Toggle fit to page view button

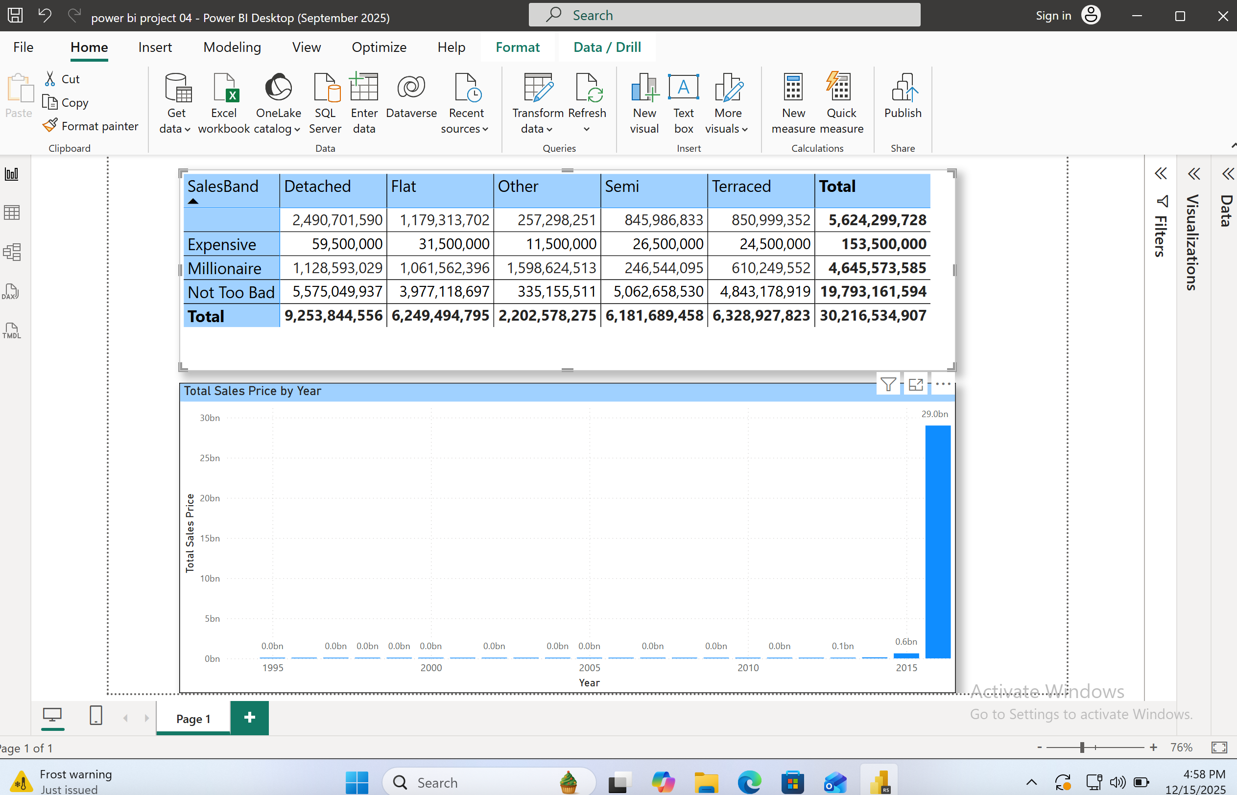click(1219, 747)
